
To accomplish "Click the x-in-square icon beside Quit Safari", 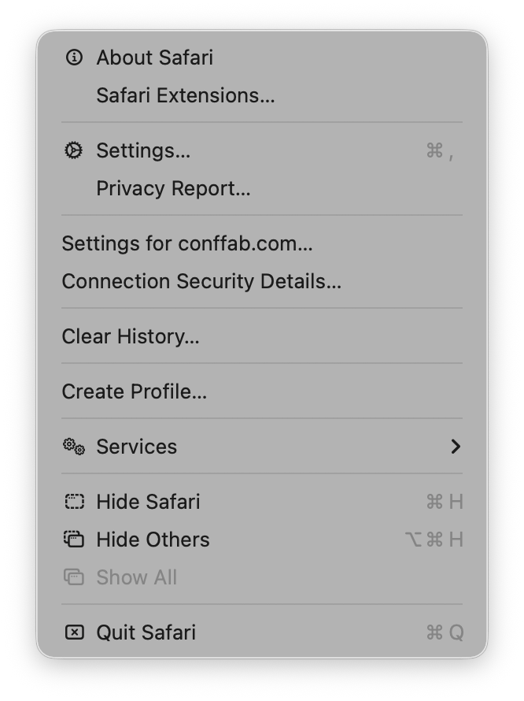I will (74, 632).
